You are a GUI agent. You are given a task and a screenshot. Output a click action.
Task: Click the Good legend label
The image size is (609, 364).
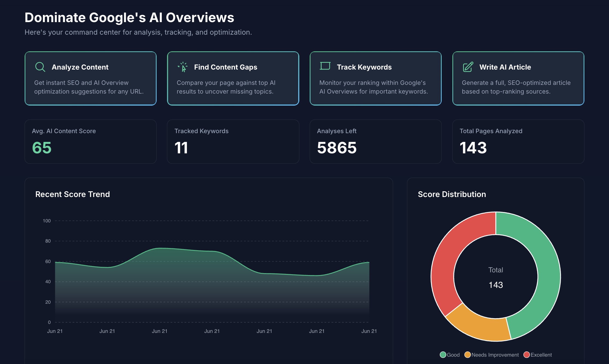click(453, 355)
